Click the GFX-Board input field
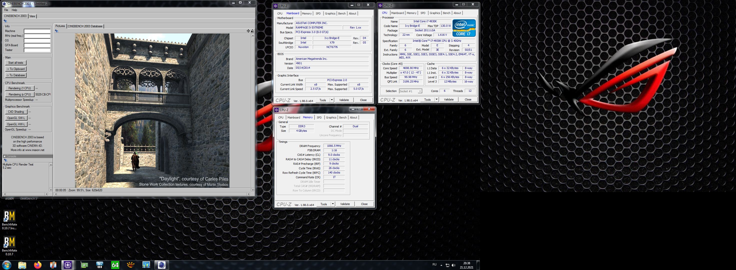The height and width of the screenshot is (270, 736). pyautogui.click(x=37, y=45)
